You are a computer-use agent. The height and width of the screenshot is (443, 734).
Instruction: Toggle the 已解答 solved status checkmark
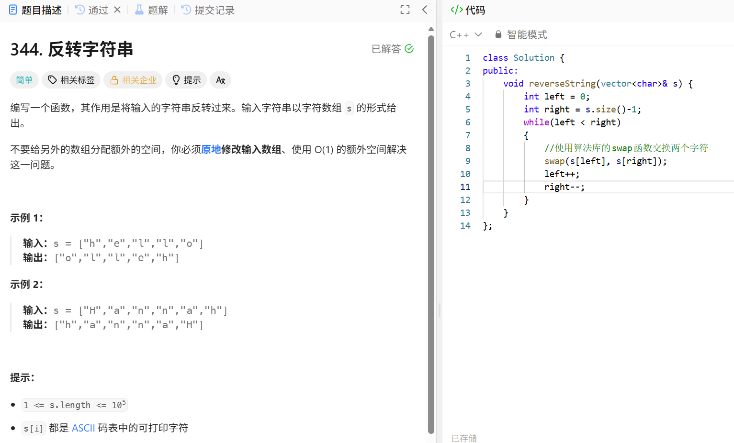pos(408,48)
